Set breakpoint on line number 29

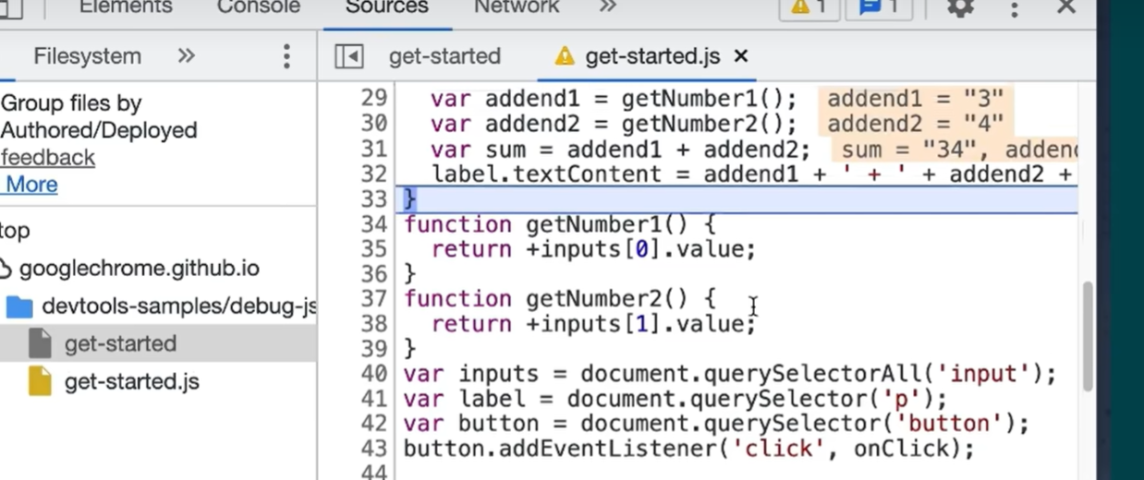pos(373,99)
